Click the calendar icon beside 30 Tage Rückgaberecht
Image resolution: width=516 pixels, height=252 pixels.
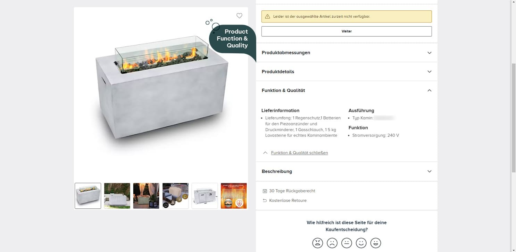click(x=265, y=191)
